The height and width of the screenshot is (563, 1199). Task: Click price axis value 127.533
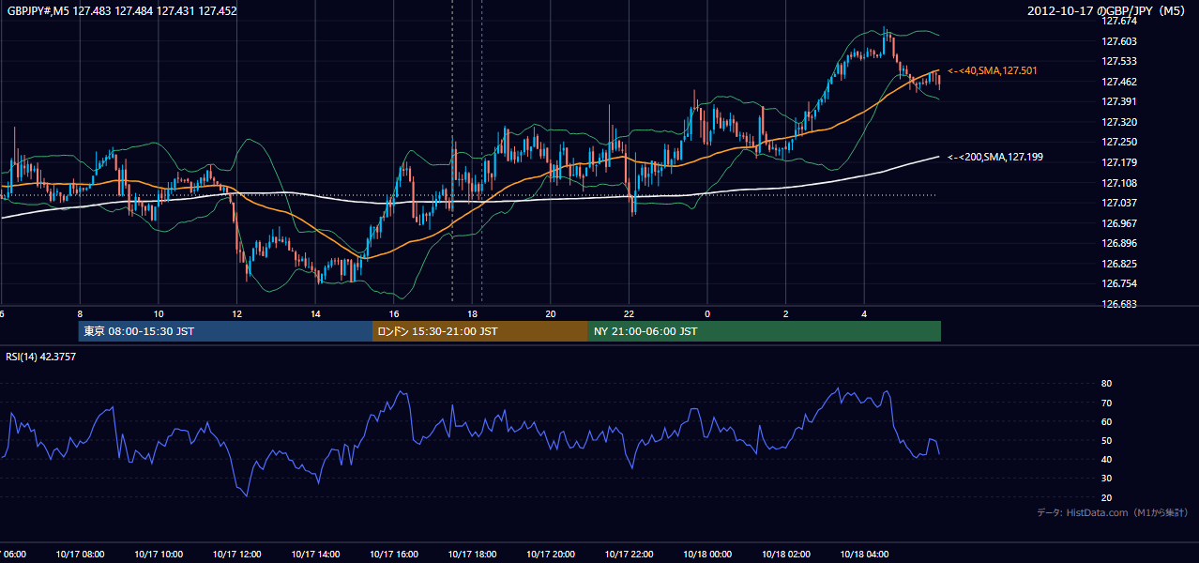[x=1120, y=62]
